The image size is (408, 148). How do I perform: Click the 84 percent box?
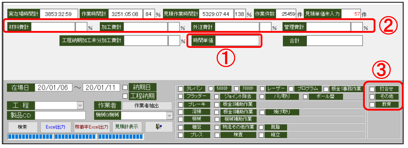(x=149, y=14)
